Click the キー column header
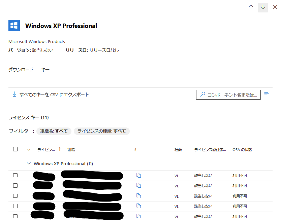 (x=137, y=150)
